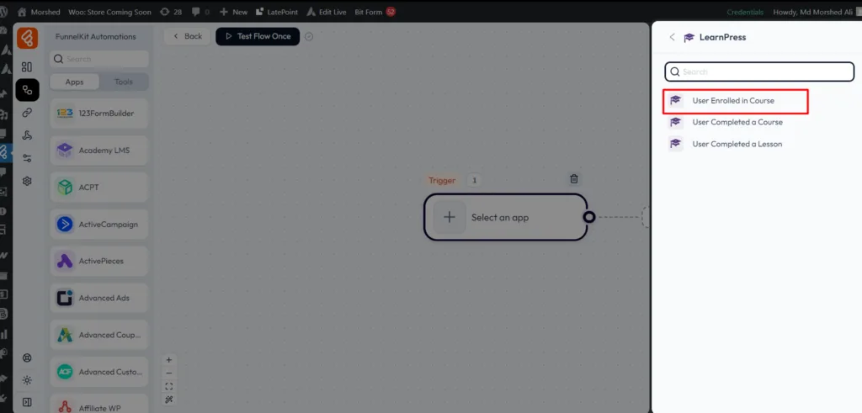Open the sliders options icon in sidebar
The image size is (862, 413).
(27, 158)
